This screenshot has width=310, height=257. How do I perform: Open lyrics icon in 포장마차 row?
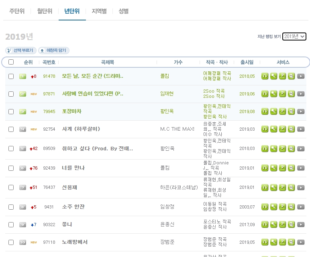pos(291,111)
